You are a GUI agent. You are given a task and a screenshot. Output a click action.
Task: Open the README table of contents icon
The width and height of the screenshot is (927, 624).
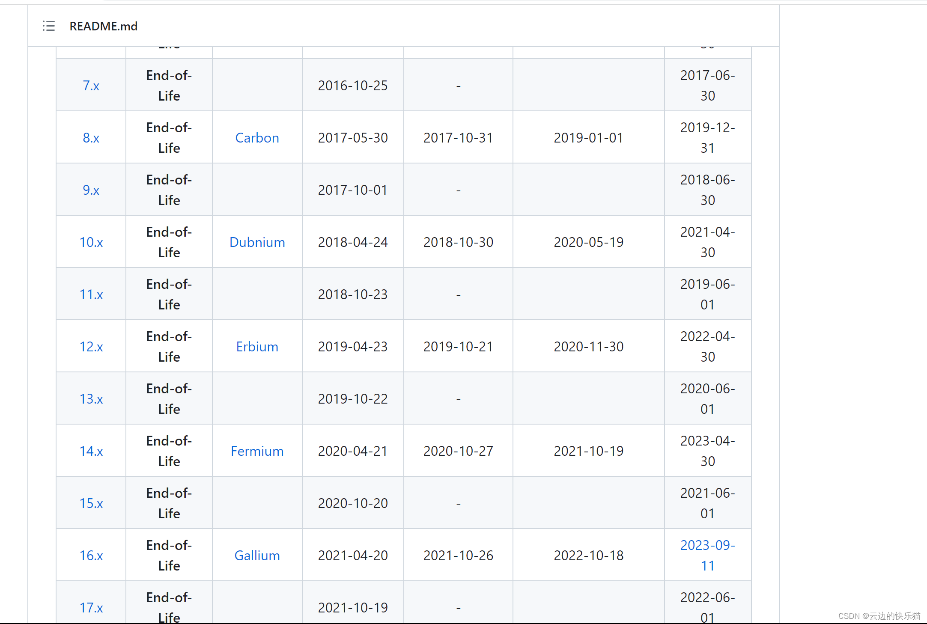click(49, 26)
